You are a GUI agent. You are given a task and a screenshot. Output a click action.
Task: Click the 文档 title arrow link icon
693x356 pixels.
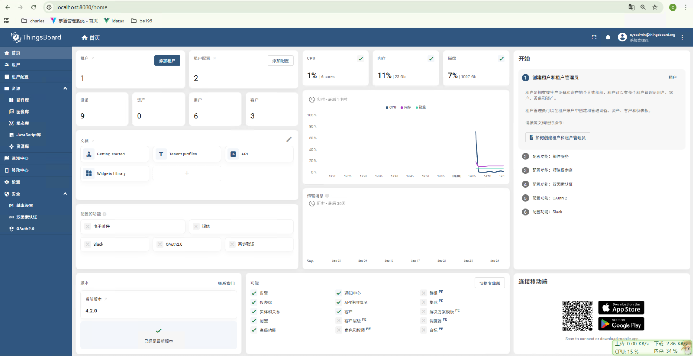[93, 141]
